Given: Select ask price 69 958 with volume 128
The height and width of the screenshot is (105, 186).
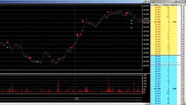Looking at the screenshot, I should [164, 7].
